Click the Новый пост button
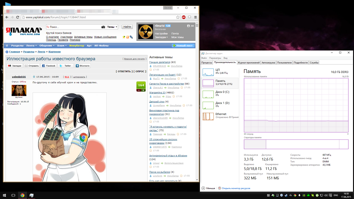The image size is (354, 199). click(183, 46)
